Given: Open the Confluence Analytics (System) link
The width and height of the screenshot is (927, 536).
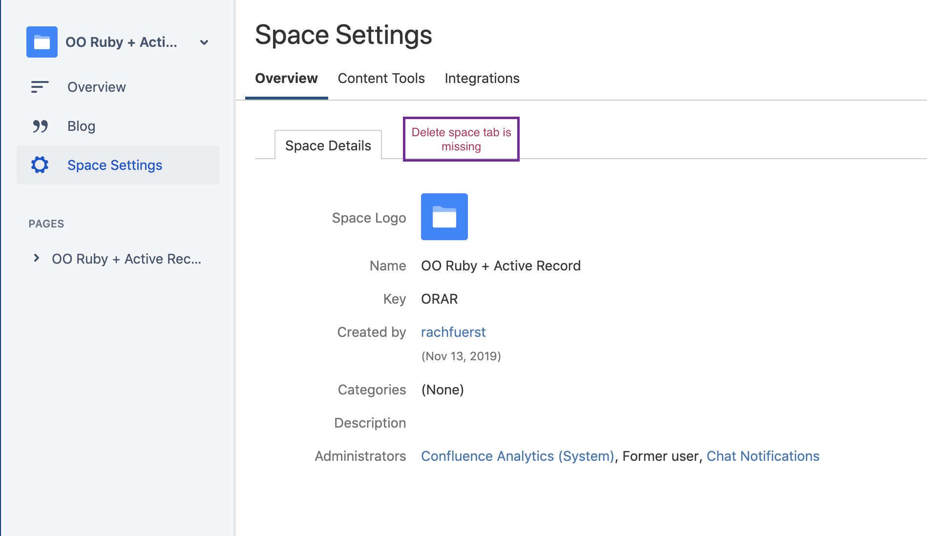Looking at the screenshot, I should [518, 456].
